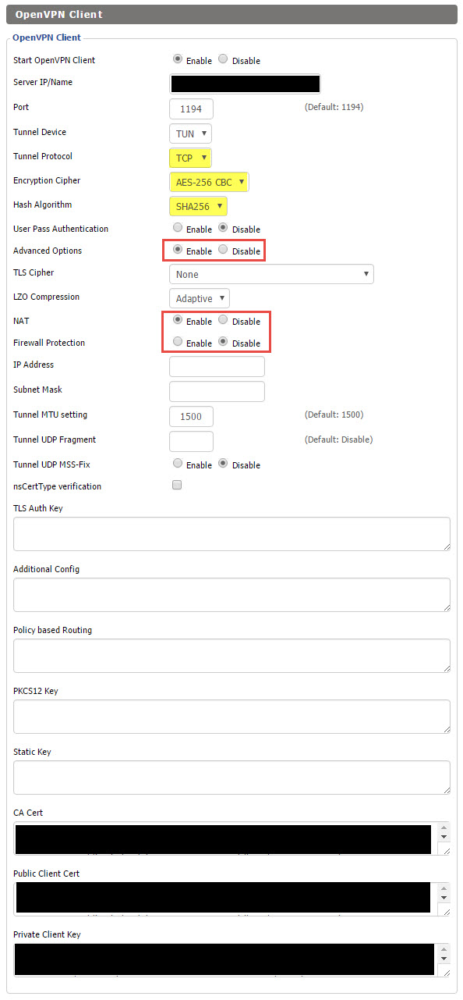The width and height of the screenshot is (463, 1000).
Task: Click the IP Address field
Action: click(217, 366)
